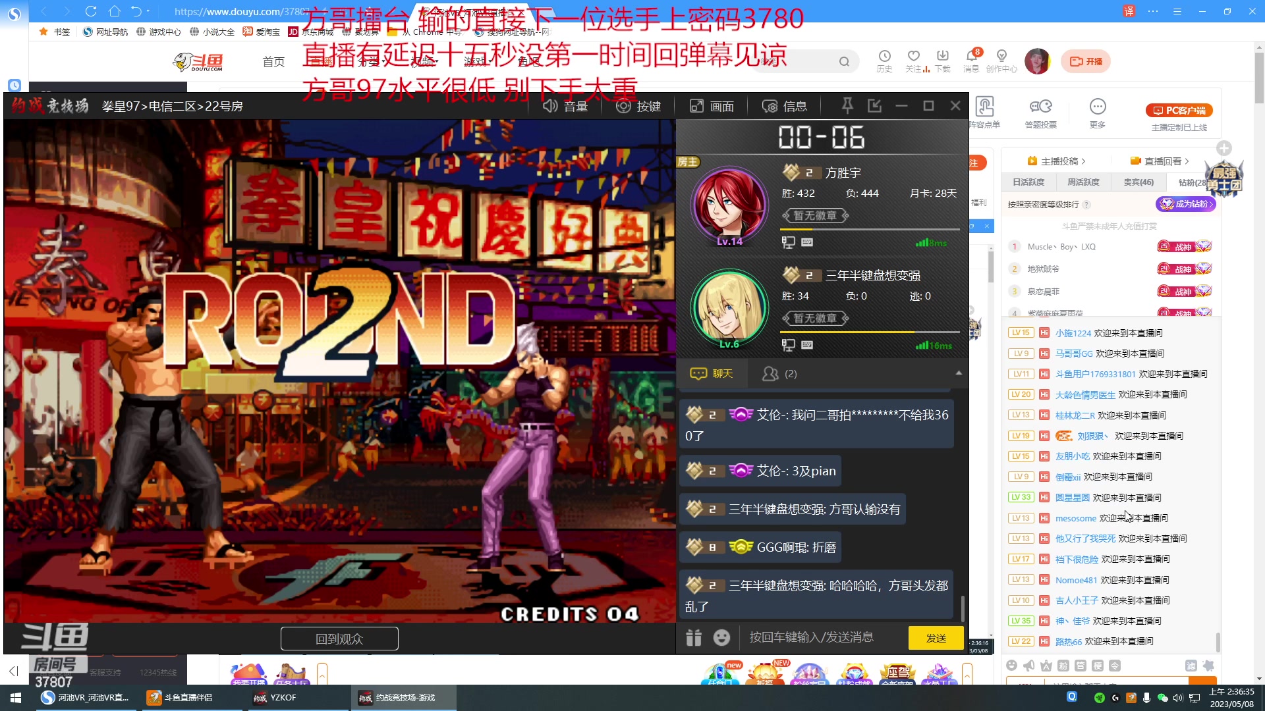Toggle the 滤 danmu filter
Screen dimensions: 1265x711
(x=1191, y=666)
